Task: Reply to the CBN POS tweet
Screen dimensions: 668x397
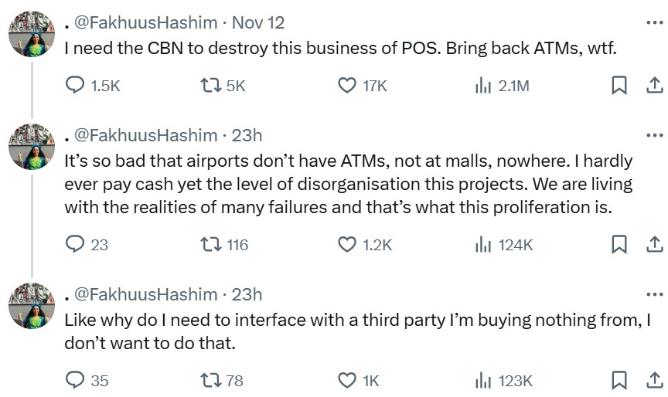Action: [x=74, y=86]
